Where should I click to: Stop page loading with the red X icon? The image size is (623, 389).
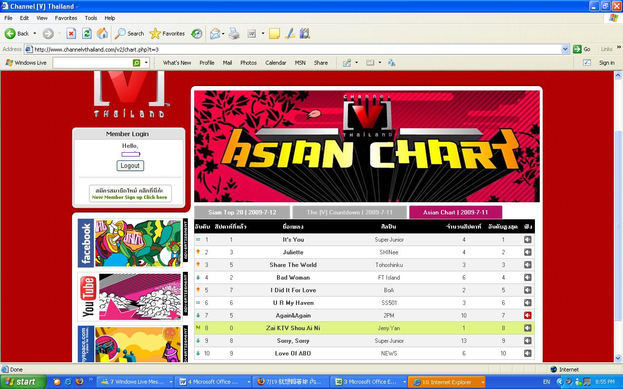(71, 34)
